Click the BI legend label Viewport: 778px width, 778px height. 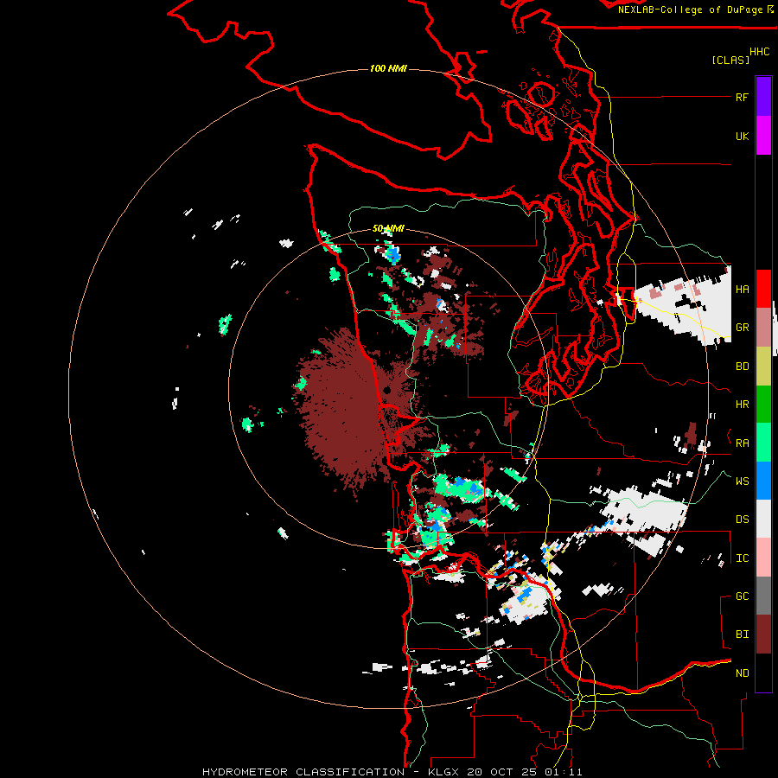tap(742, 635)
